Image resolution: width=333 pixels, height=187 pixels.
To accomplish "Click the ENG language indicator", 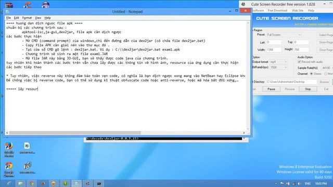I will (x=308, y=183).
